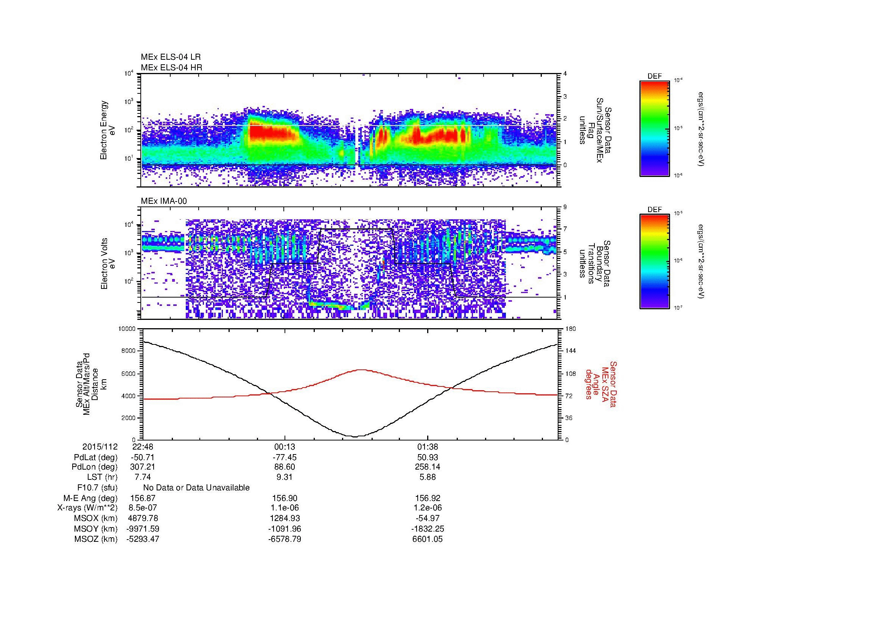Click LST value 5.88

pos(428,477)
